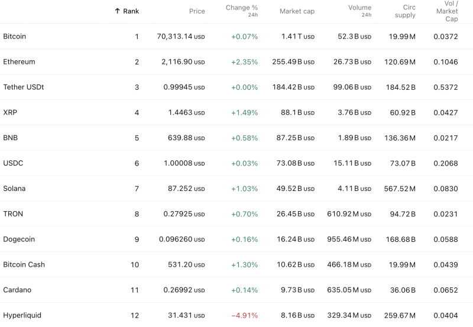The image size is (473, 327).
Task: Select Bitcoin price 70,313.14 USD
Action: pos(181,37)
